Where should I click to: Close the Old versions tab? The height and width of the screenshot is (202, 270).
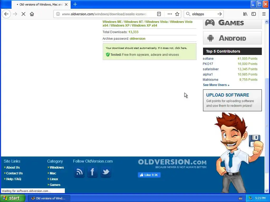coord(66,4)
